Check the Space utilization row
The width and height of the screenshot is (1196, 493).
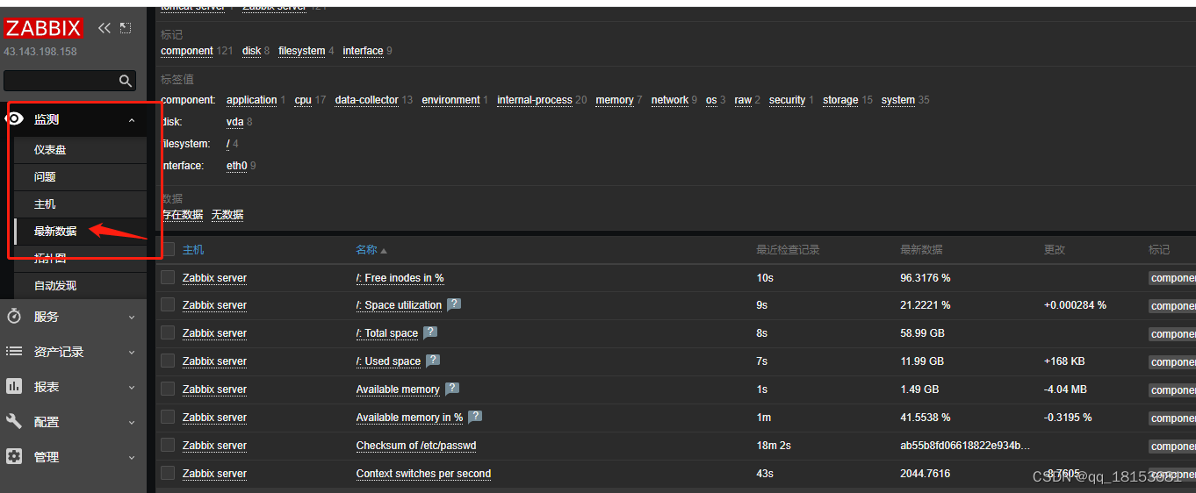168,304
